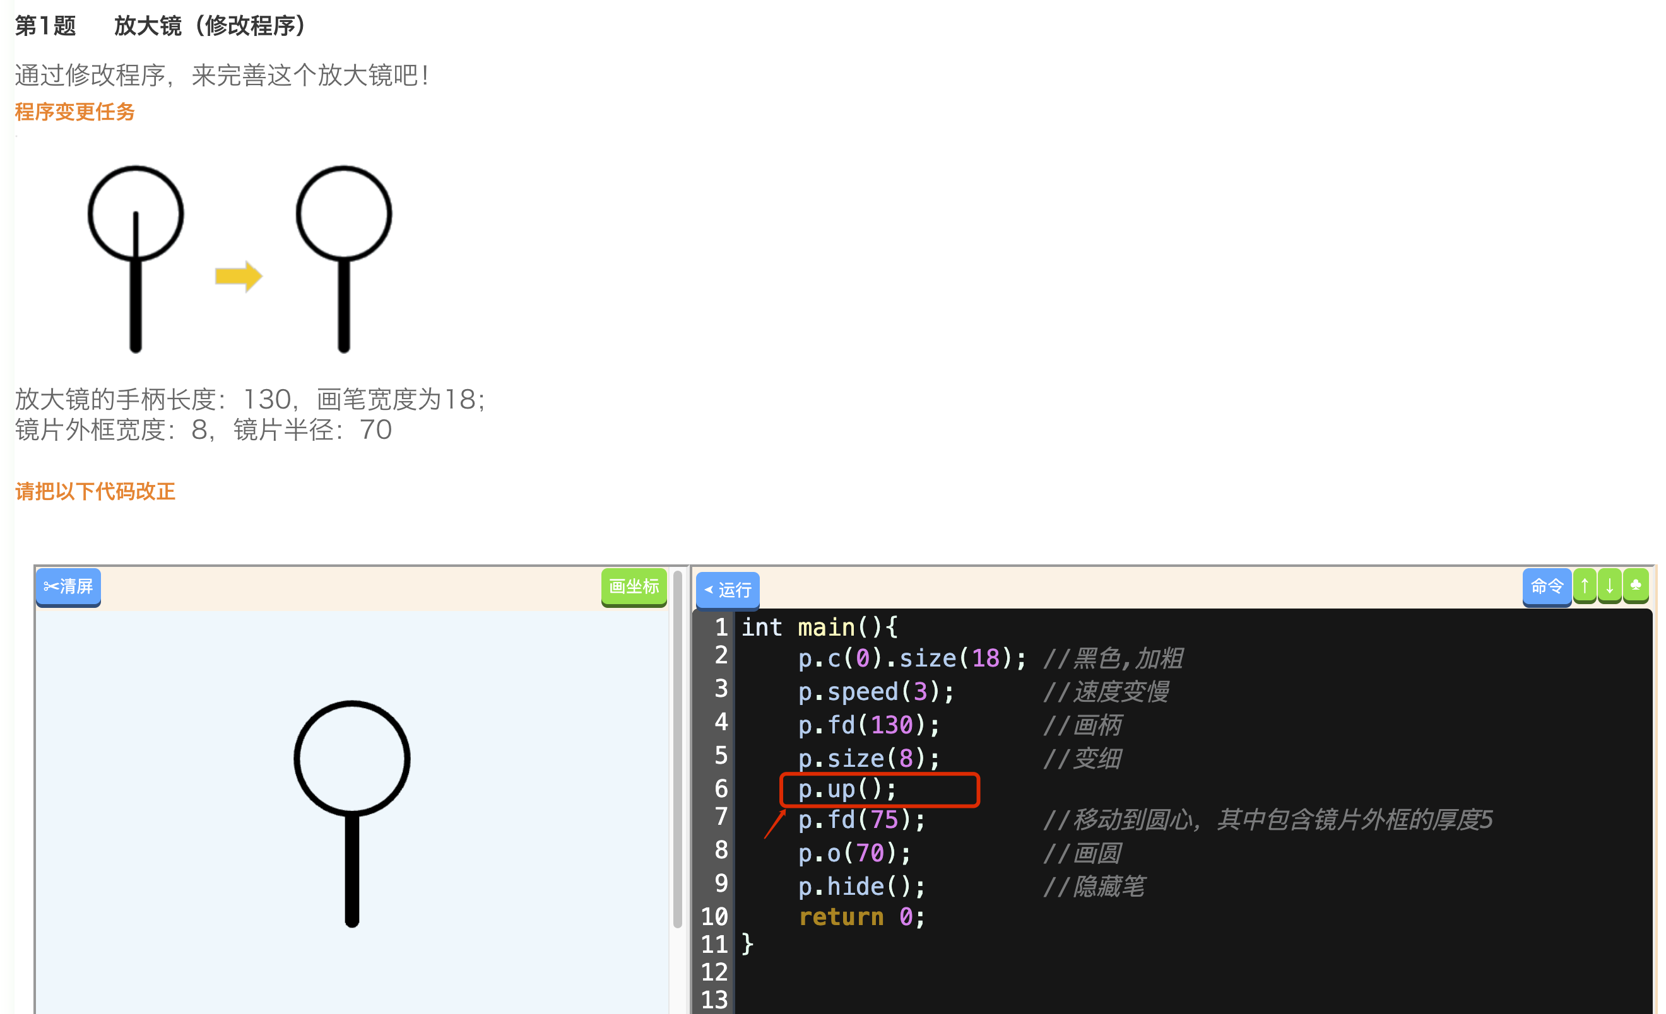Click on line number 4 gutter
Image resolution: width=1666 pixels, height=1014 pixels.
tap(720, 722)
